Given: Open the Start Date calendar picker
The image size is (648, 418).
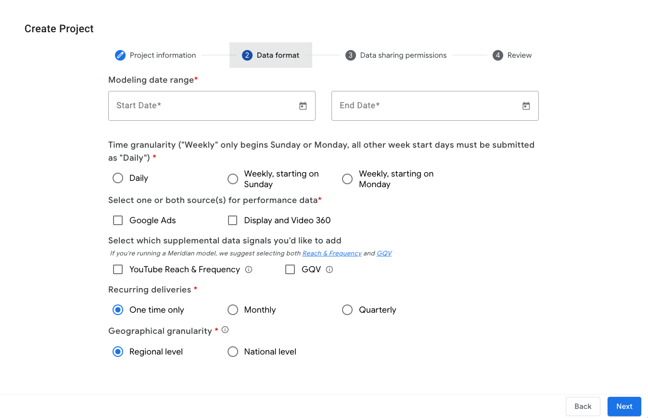Looking at the screenshot, I should pos(303,106).
